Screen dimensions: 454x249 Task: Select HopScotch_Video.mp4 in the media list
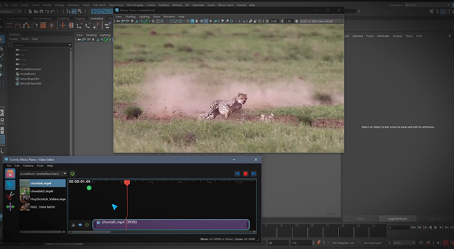click(x=43, y=199)
